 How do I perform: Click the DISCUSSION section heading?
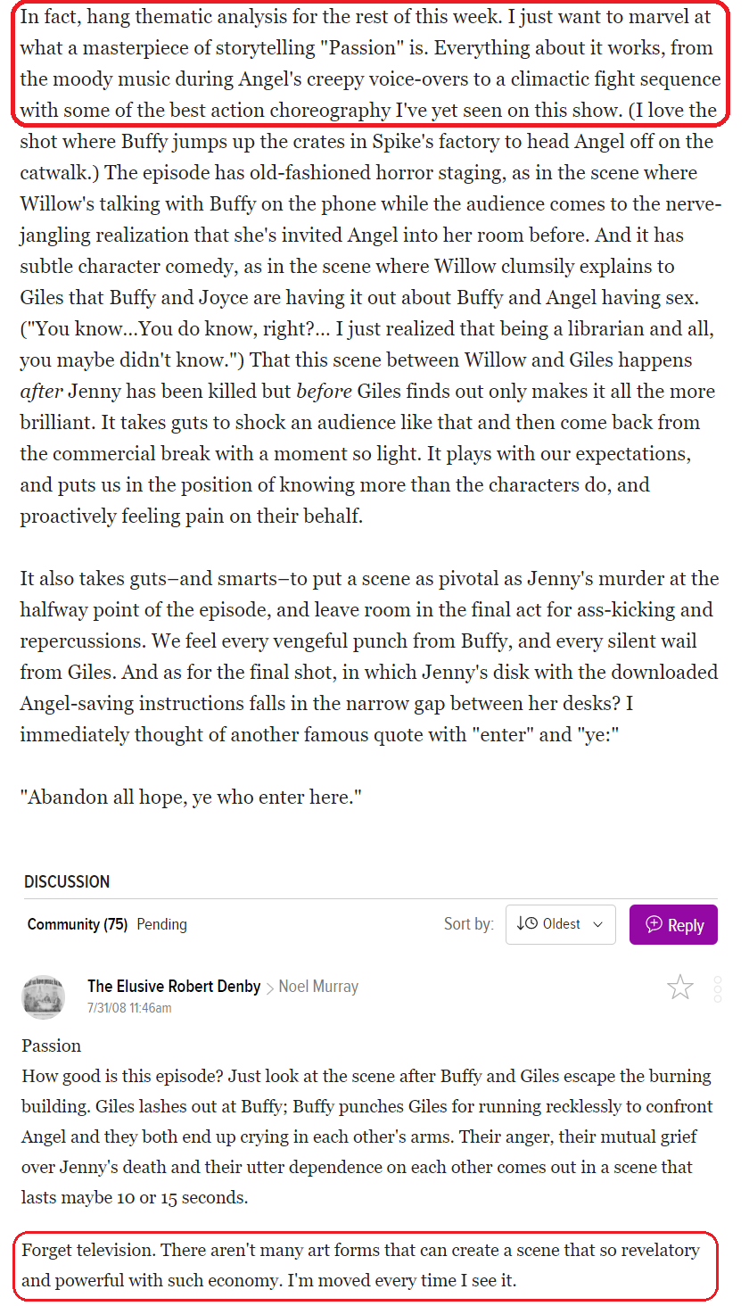pyautogui.click(x=67, y=881)
